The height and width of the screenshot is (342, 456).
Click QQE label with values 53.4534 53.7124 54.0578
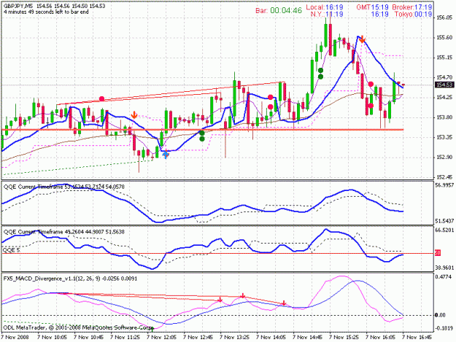pyautogui.click(x=64, y=187)
